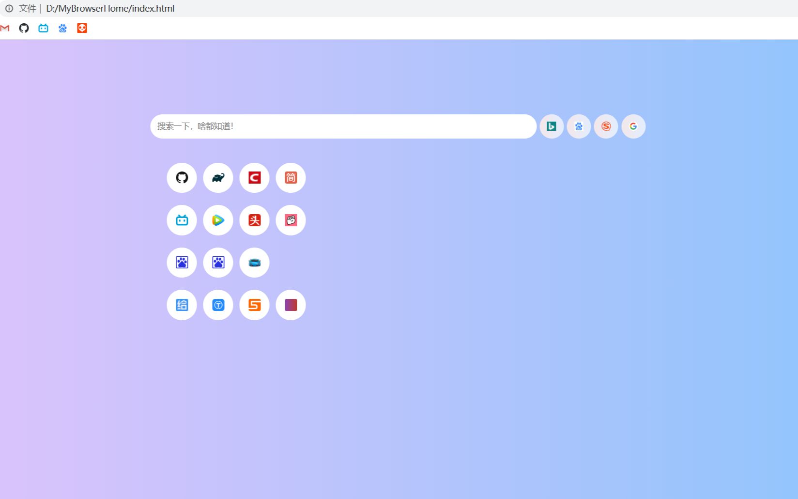Search with the Bing engine button

(552, 126)
